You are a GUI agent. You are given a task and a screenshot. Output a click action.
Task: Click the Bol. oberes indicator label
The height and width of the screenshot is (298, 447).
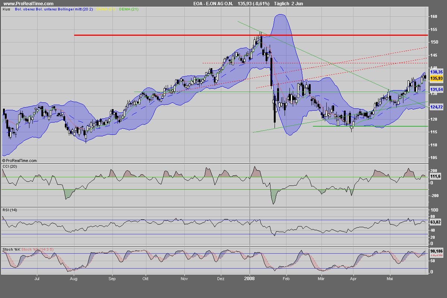25,9
